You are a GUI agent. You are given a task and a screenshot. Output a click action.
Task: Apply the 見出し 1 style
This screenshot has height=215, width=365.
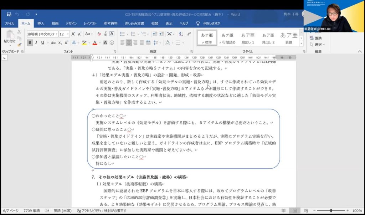(248, 38)
